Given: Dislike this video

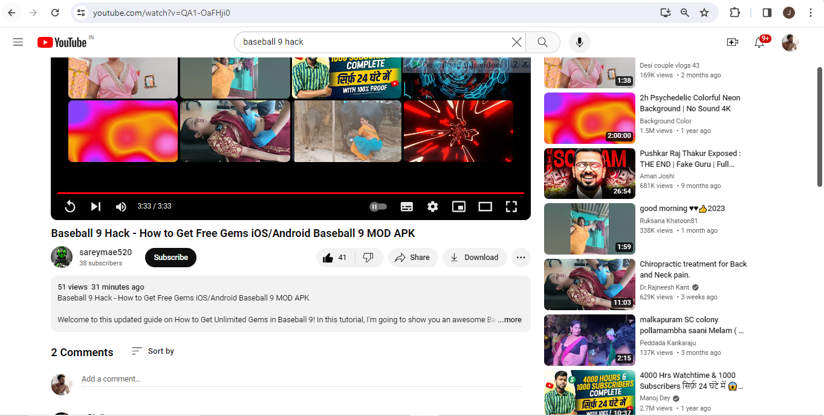Looking at the screenshot, I should 369,258.
